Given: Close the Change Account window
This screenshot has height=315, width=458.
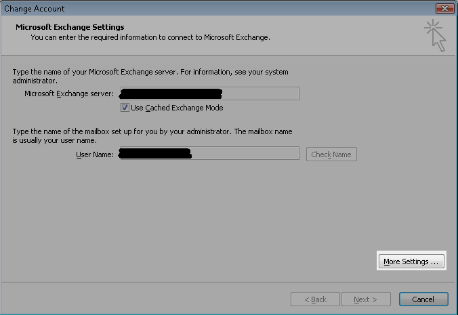Looking at the screenshot, I should [444, 8].
